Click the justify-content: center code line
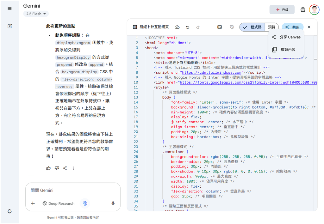The width and height of the screenshot is (324, 224). tap(212, 122)
